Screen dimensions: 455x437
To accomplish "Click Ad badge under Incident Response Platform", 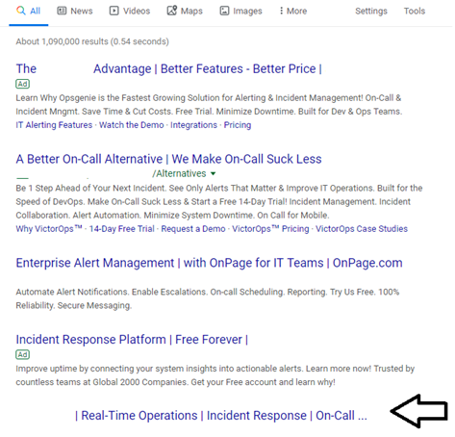I will click(x=22, y=355).
